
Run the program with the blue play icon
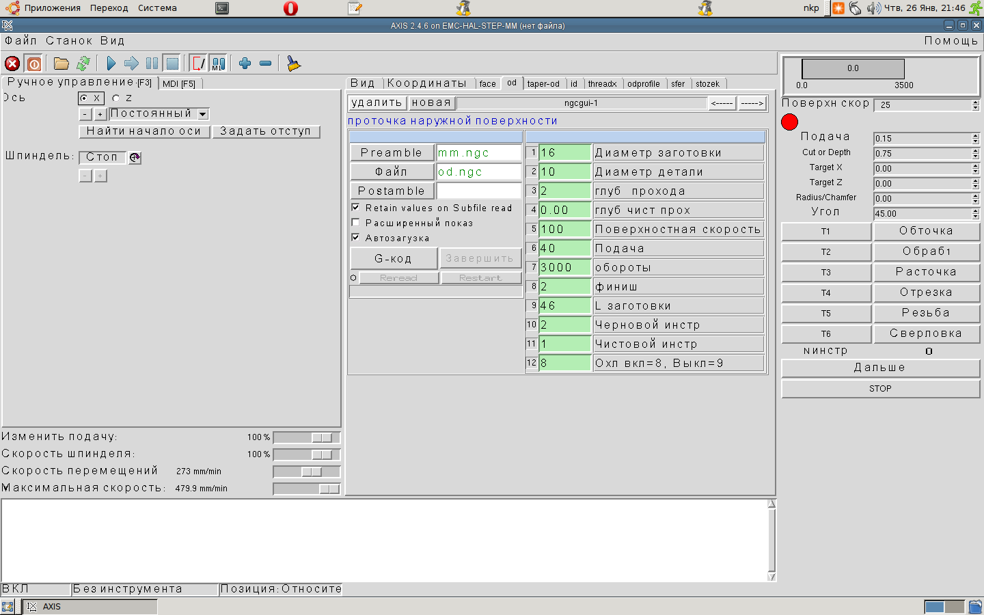point(111,64)
